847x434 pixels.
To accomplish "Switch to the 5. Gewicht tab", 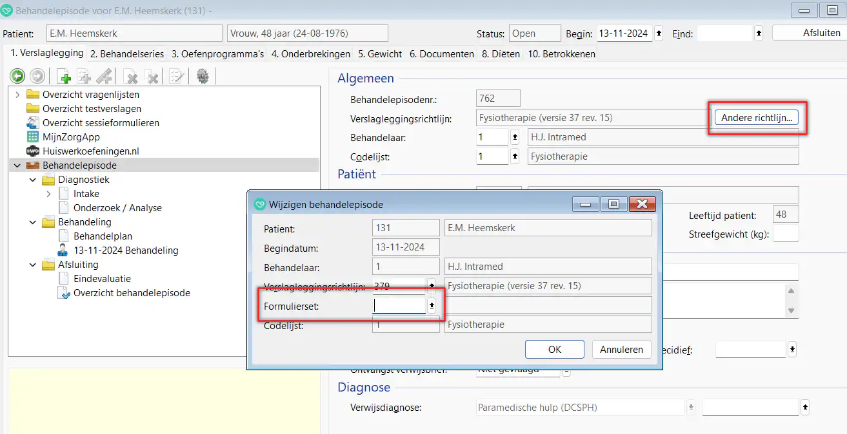I will 380,54.
